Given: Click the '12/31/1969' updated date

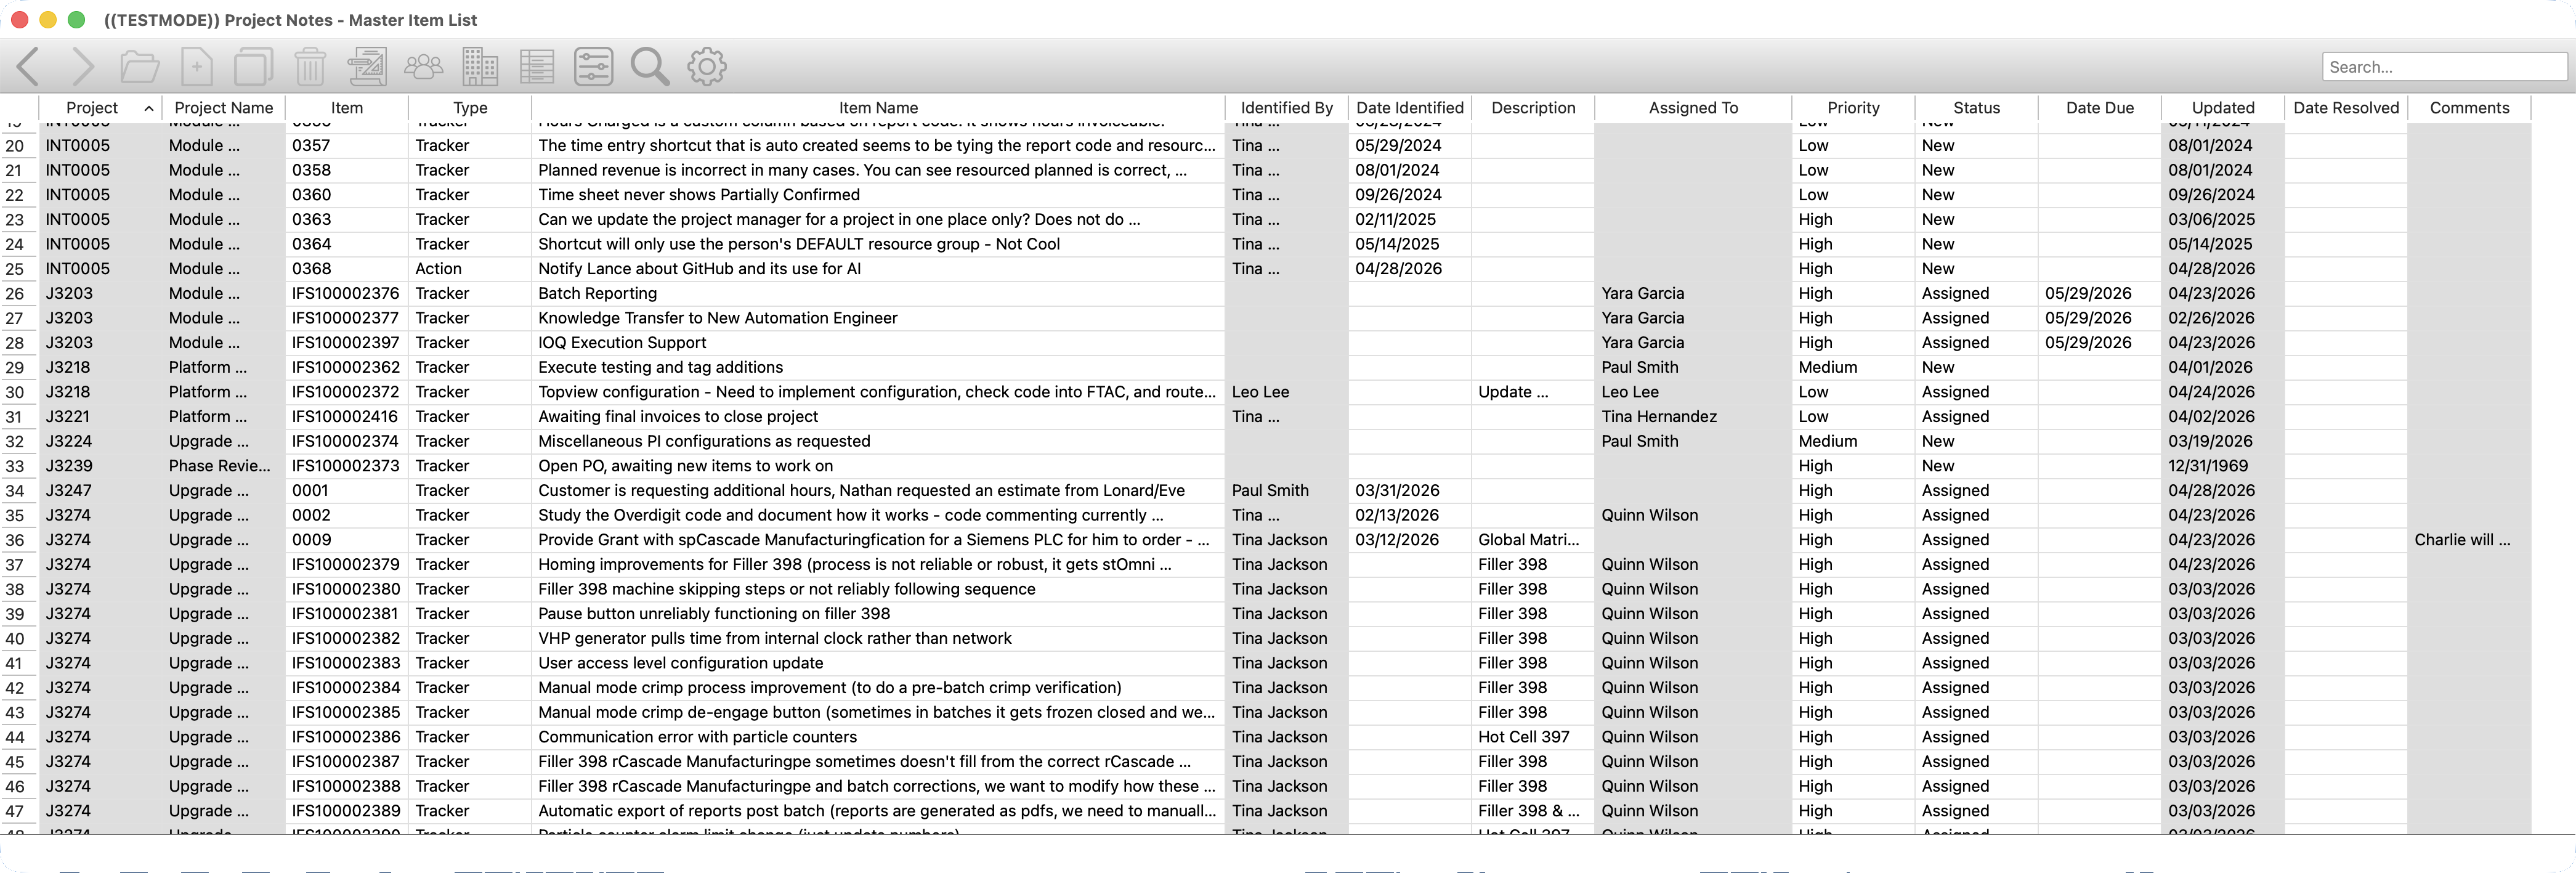Looking at the screenshot, I should [x=2222, y=466].
